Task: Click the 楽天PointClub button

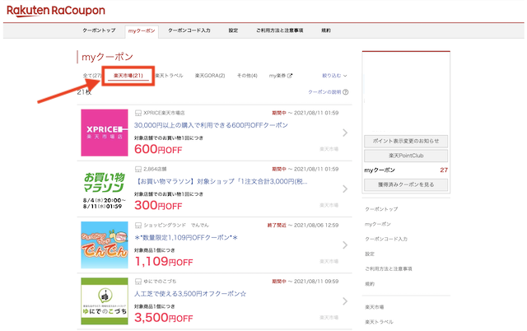Action: pyautogui.click(x=406, y=156)
